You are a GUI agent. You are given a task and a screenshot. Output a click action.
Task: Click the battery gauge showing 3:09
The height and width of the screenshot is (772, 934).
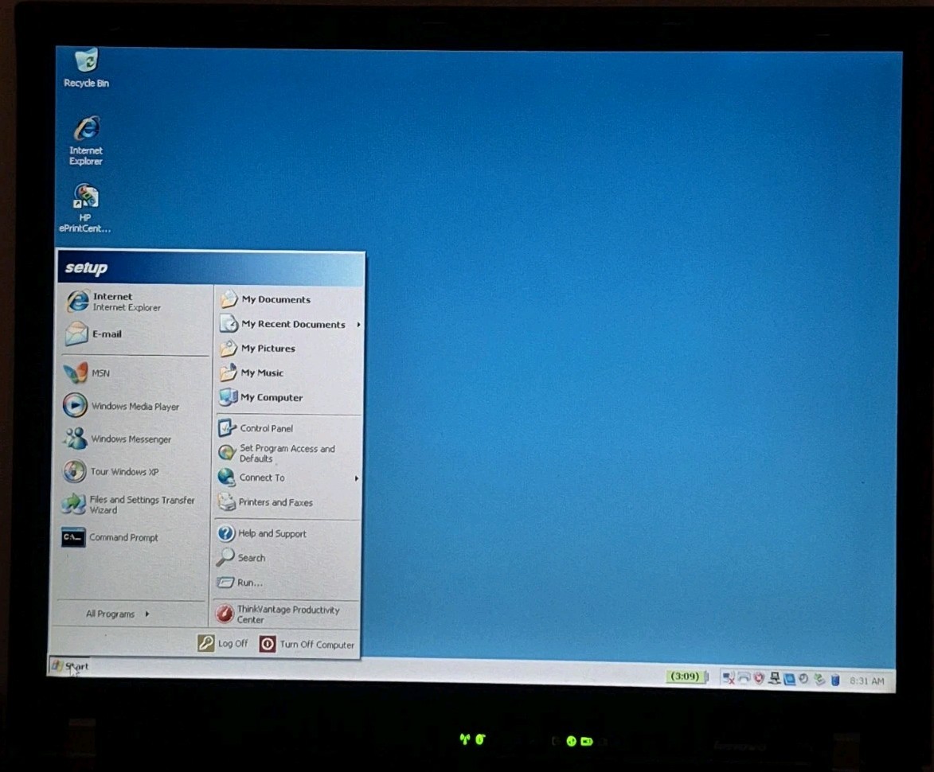(x=687, y=676)
